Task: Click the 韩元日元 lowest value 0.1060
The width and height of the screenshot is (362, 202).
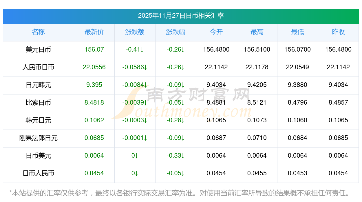Action: coord(297,120)
